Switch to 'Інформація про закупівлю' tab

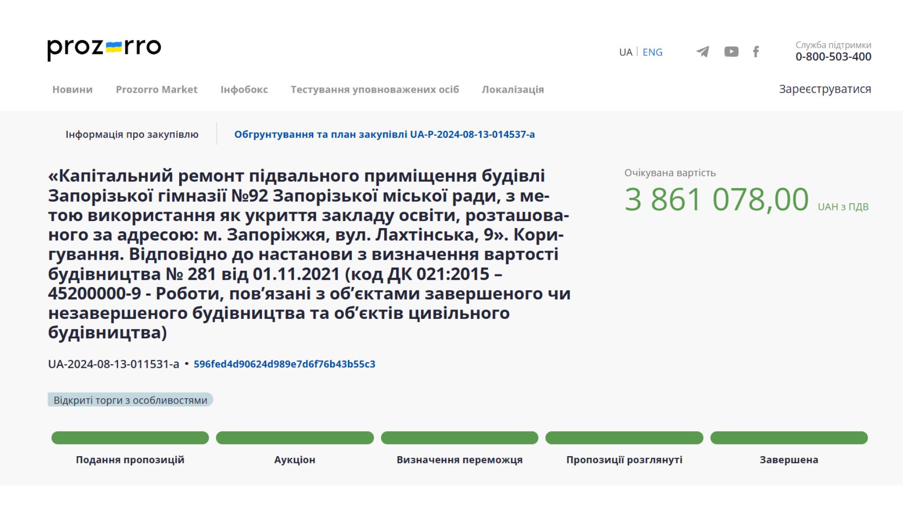(x=132, y=134)
